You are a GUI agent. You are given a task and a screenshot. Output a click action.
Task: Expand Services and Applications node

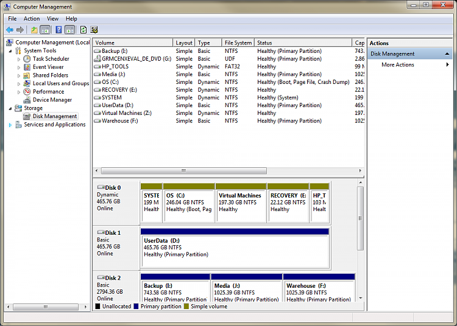coord(10,125)
